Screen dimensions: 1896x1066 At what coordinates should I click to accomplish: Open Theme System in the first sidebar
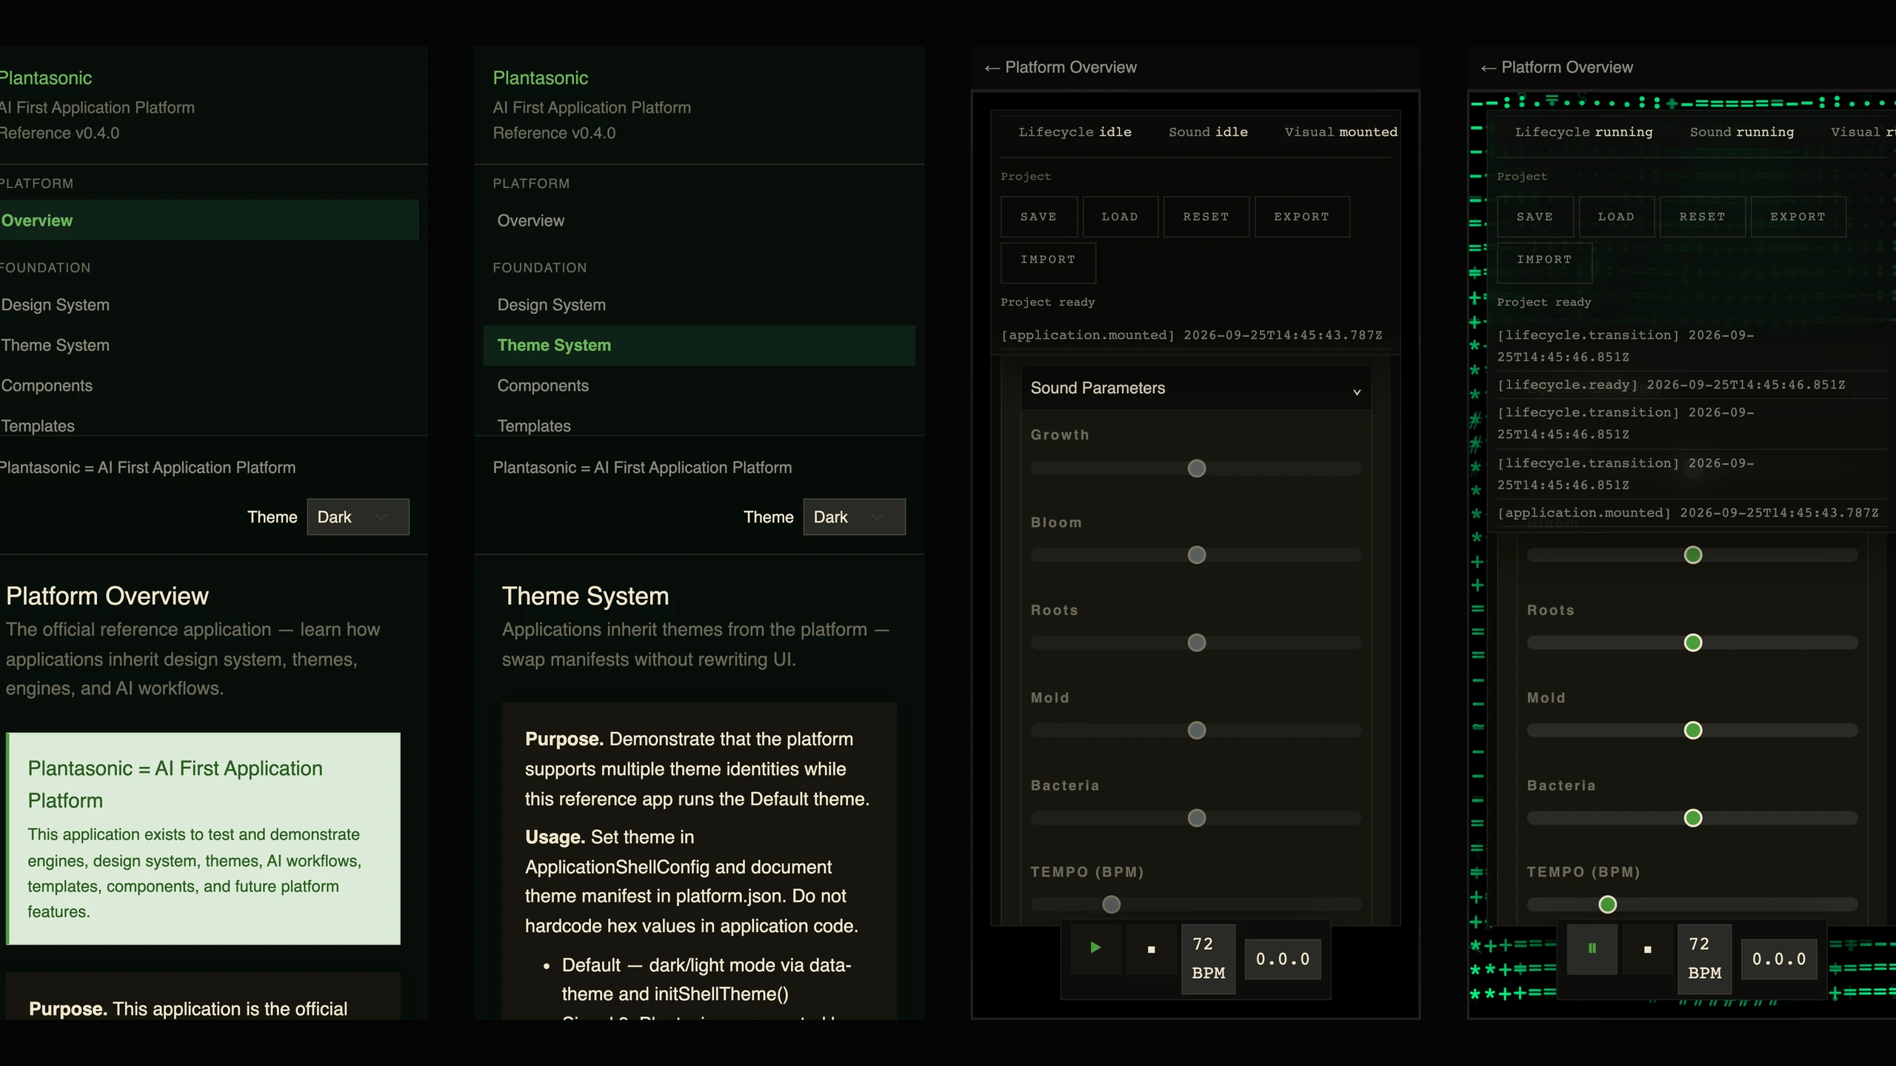coord(209,345)
